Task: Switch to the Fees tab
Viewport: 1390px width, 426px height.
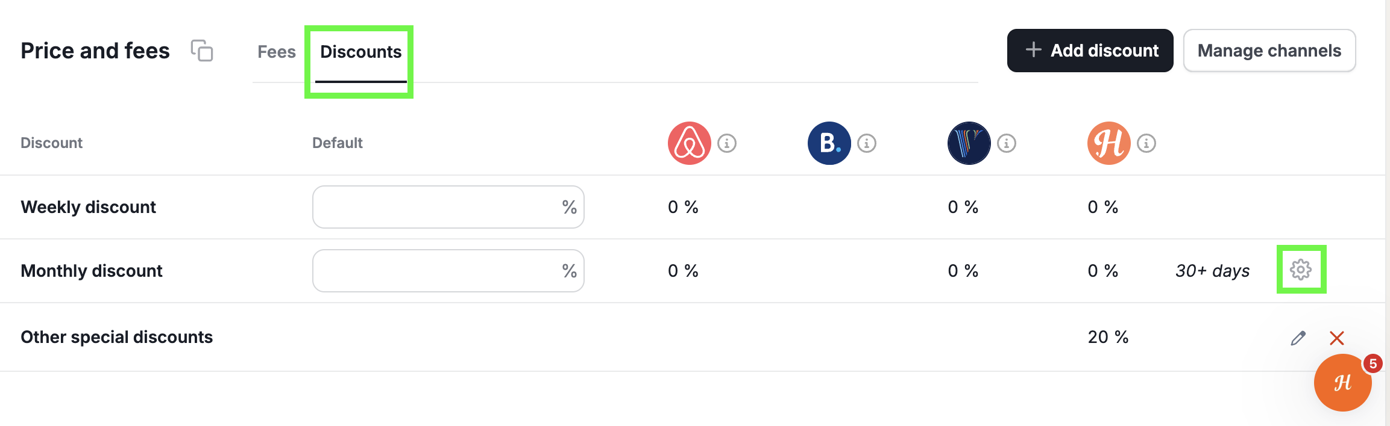Action: [277, 52]
